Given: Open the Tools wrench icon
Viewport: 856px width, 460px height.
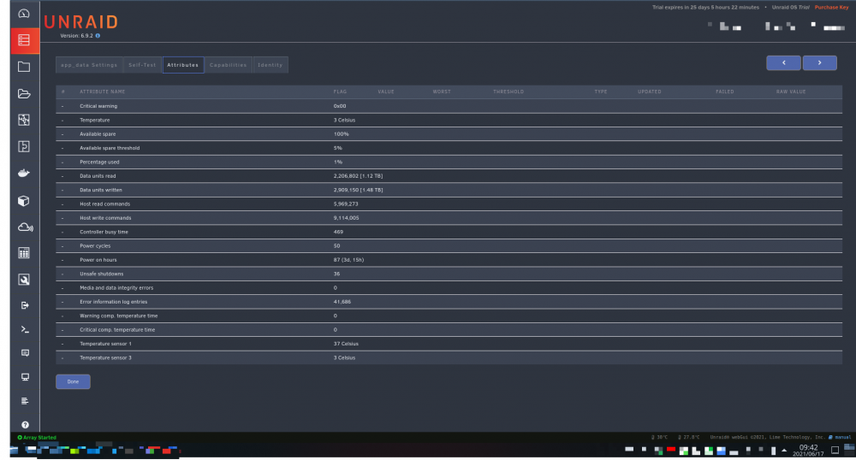Looking at the screenshot, I should tap(24, 280).
